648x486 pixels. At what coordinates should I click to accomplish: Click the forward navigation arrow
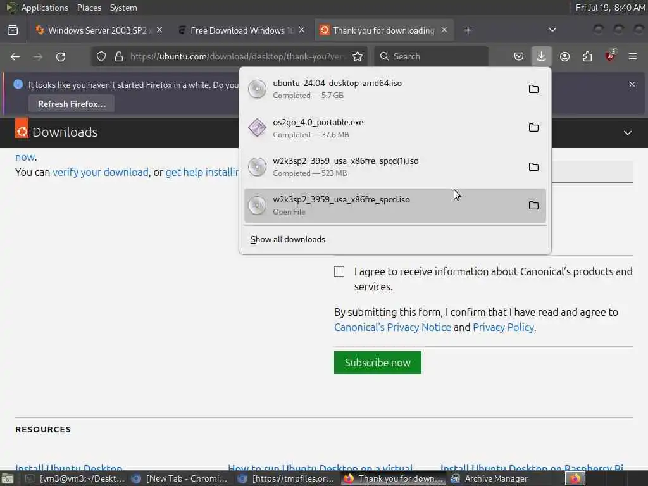coord(38,56)
